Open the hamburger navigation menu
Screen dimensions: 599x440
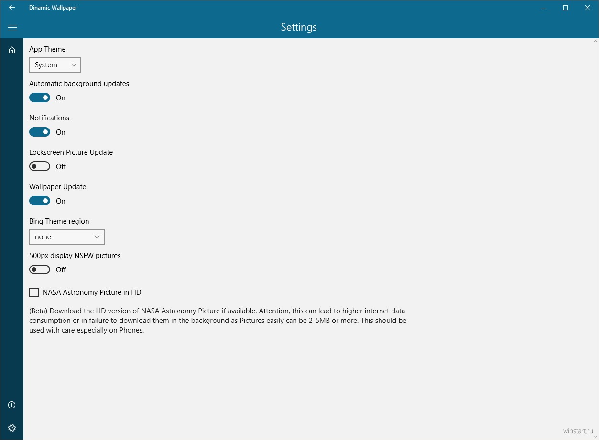tap(12, 27)
